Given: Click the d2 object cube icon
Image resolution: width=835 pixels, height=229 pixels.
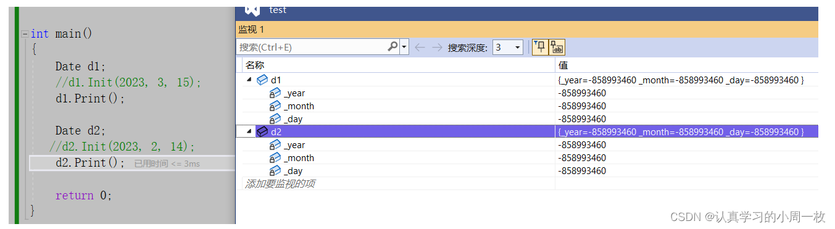Looking at the screenshot, I should click(262, 131).
